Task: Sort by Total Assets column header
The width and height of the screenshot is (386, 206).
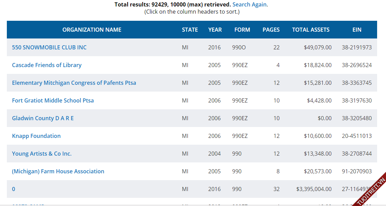Action: [x=310, y=30]
